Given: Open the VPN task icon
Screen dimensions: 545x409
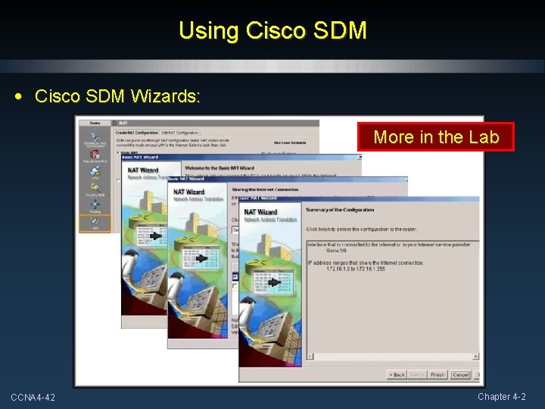Looking at the screenshot, I should tap(95, 172).
